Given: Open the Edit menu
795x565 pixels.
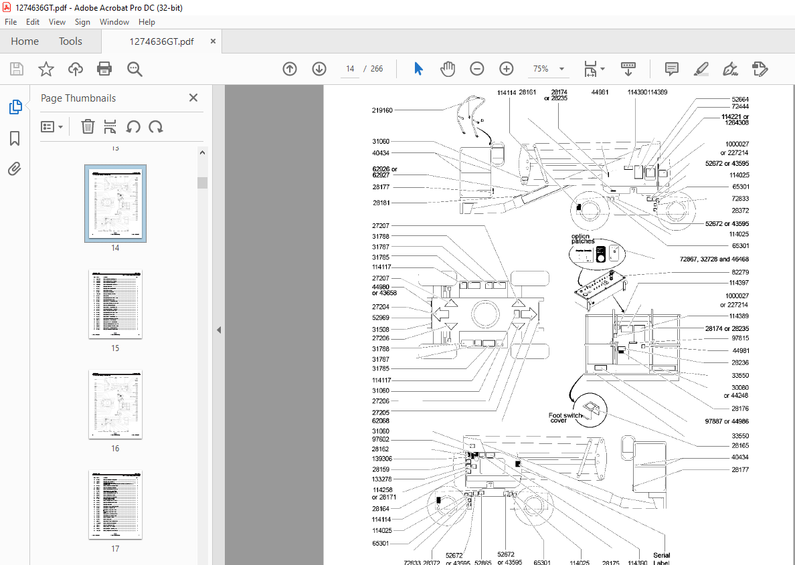Looking at the screenshot, I should pyautogui.click(x=32, y=22).
